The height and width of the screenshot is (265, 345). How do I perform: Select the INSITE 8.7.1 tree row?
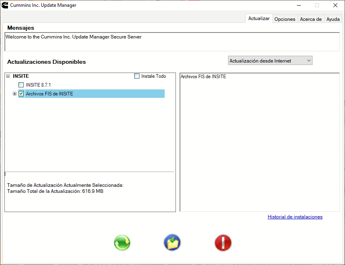coord(38,85)
